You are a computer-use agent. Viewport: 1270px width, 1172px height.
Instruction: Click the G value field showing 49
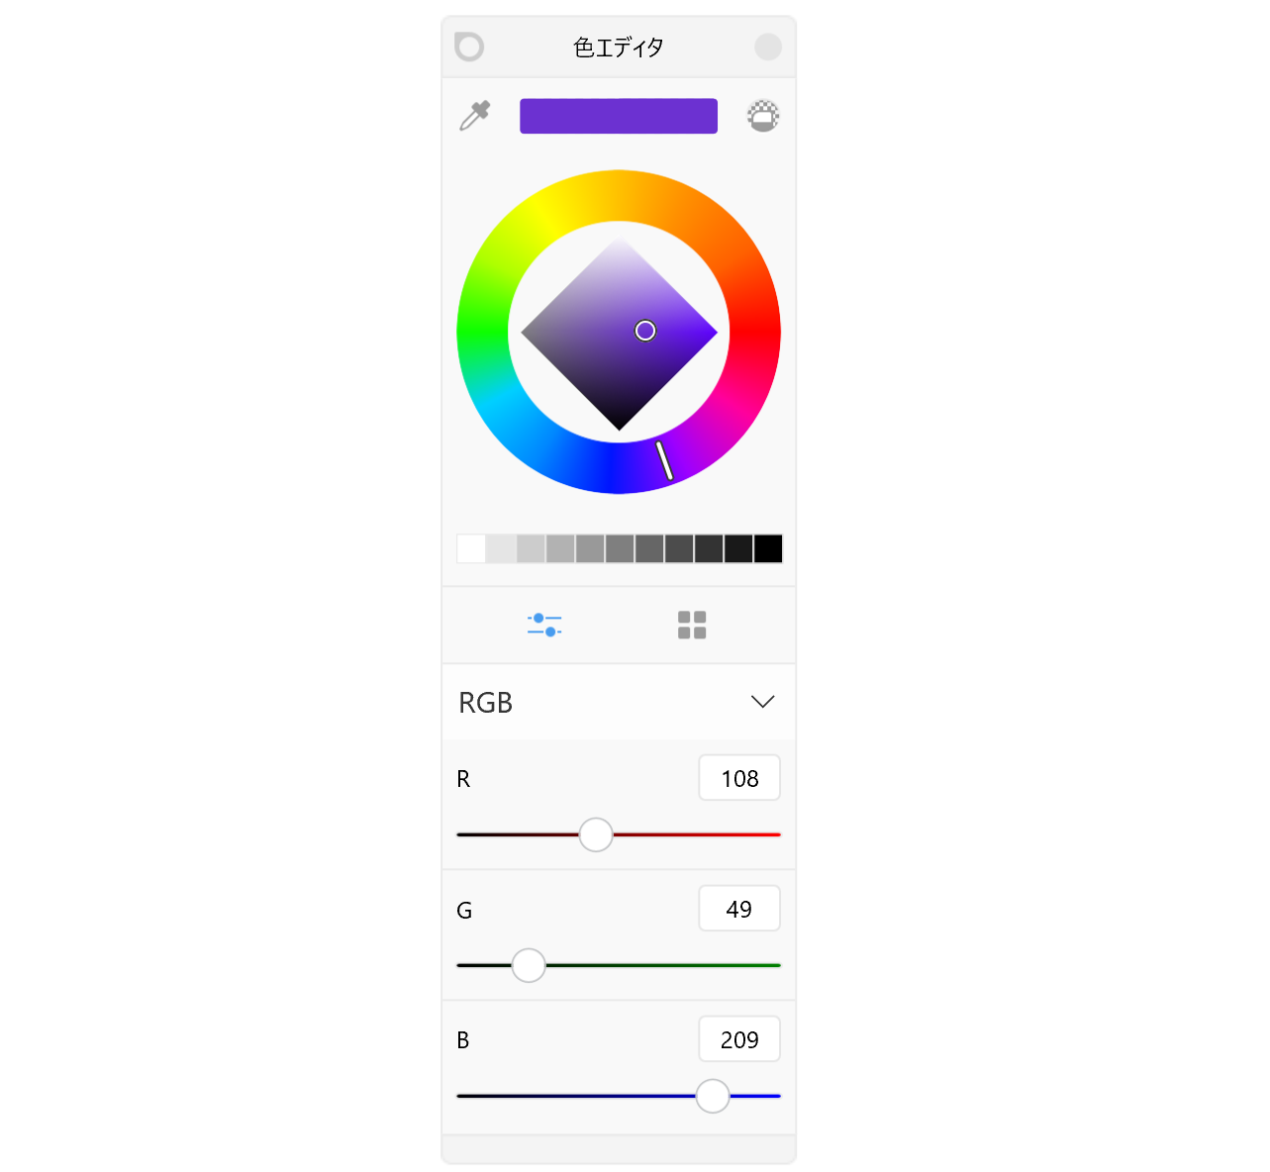[739, 909]
